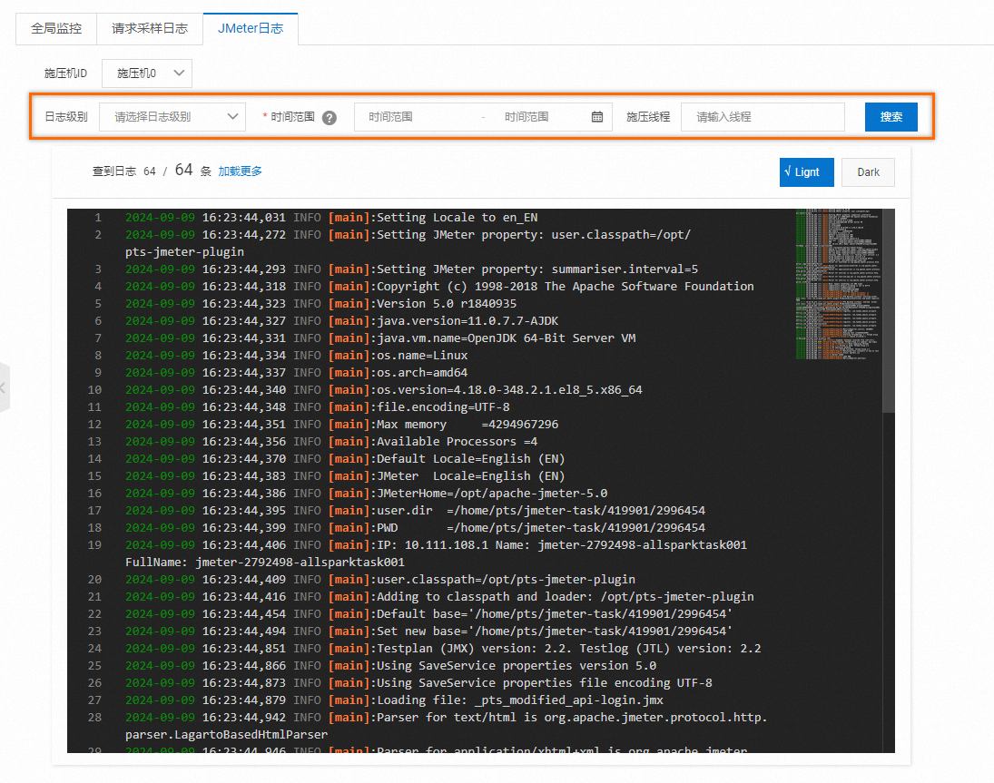Screen dimensions: 994x783
Task: Open the 全局监控 tab
Action: [56, 28]
